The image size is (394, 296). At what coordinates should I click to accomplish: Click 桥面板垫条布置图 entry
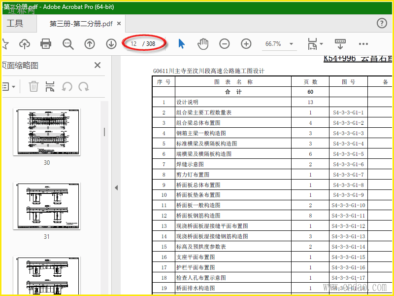point(198,195)
